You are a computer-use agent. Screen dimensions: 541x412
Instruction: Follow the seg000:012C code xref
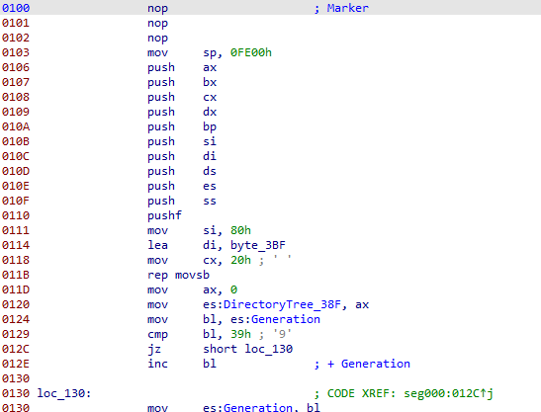pyautogui.click(x=449, y=393)
